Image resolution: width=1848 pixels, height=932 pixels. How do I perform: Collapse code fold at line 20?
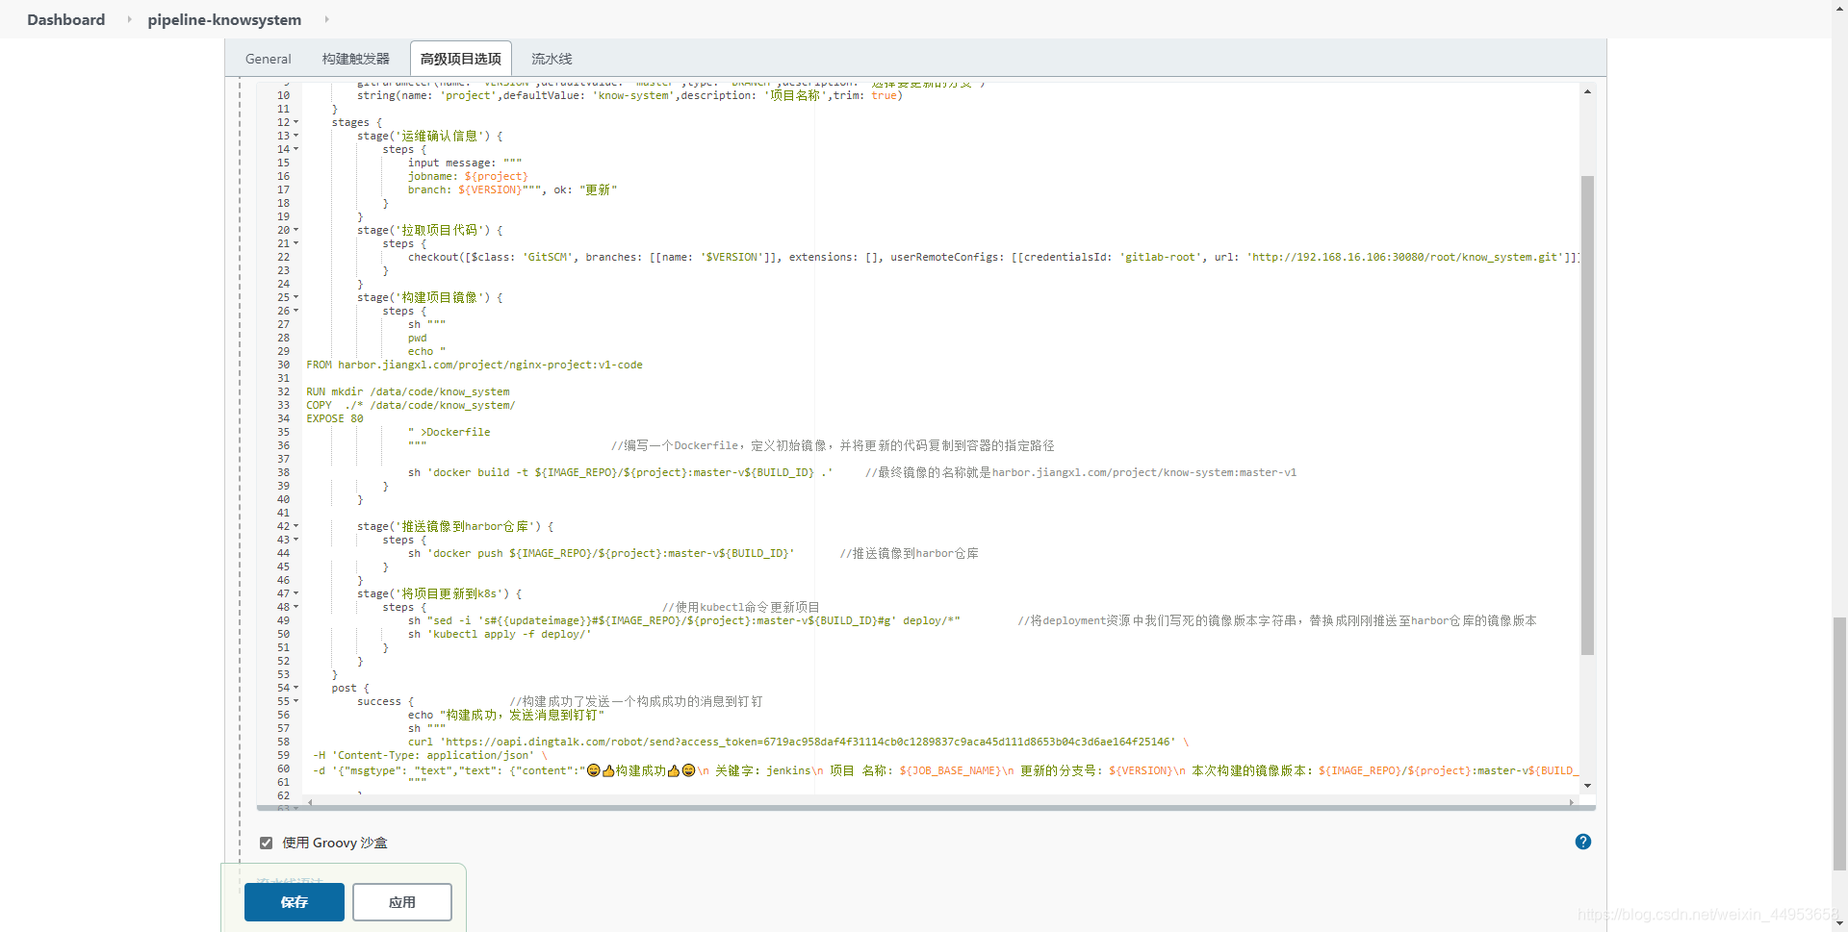coord(296,230)
